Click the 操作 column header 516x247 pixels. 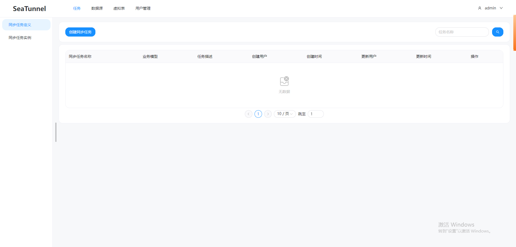tap(475, 56)
